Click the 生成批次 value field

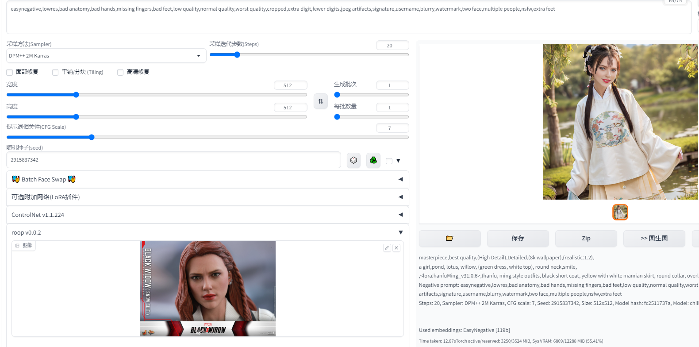click(392, 85)
